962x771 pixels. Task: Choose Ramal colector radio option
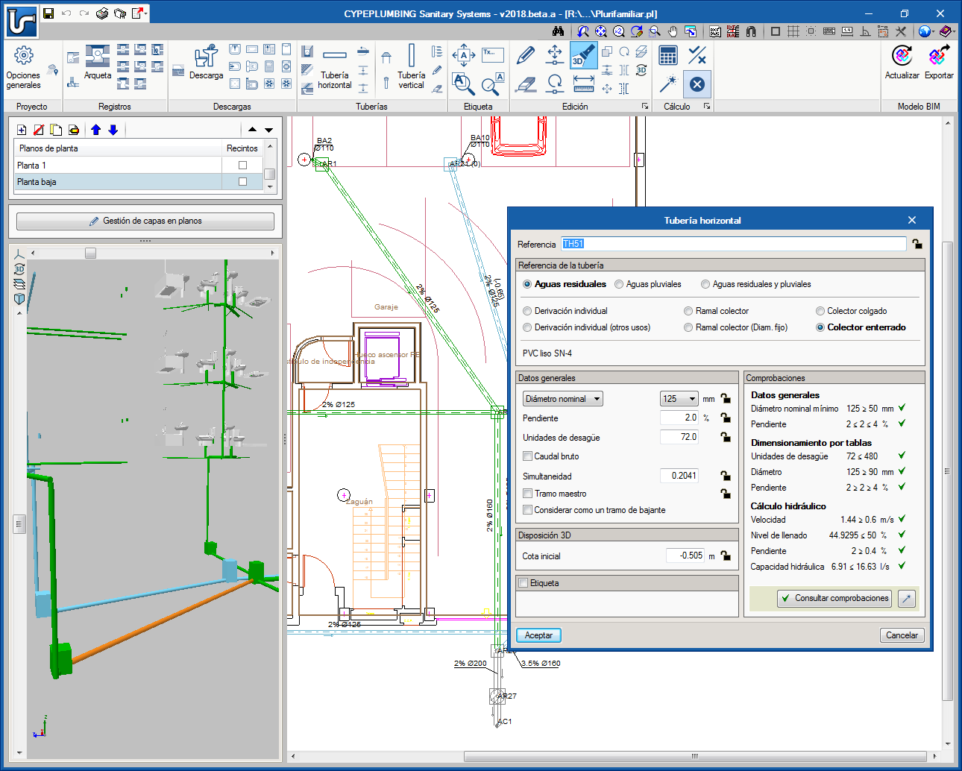point(688,311)
